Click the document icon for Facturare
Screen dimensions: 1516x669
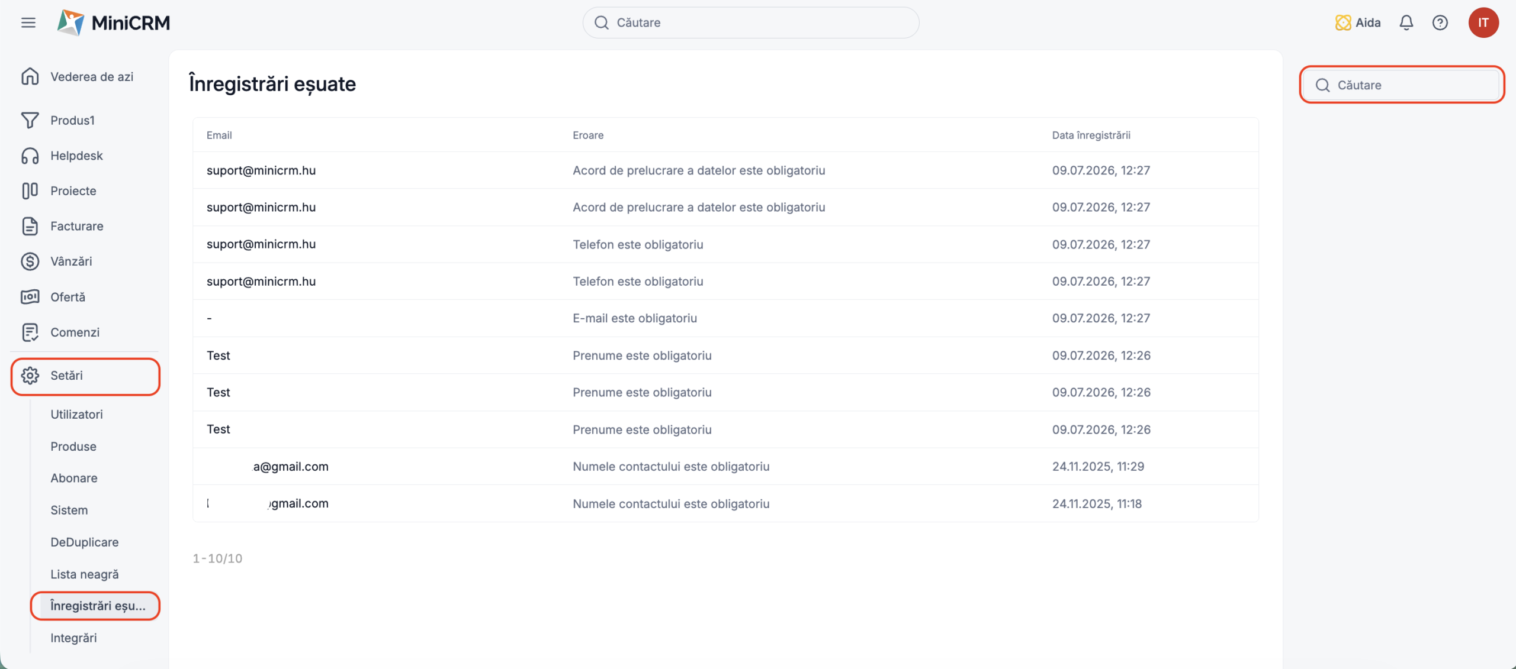[x=30, y=226]
